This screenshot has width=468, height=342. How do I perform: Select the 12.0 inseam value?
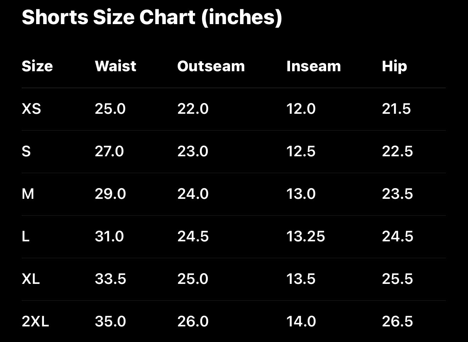click(301, 109)
